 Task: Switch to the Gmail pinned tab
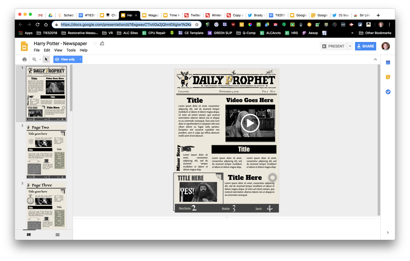point(41,15)
